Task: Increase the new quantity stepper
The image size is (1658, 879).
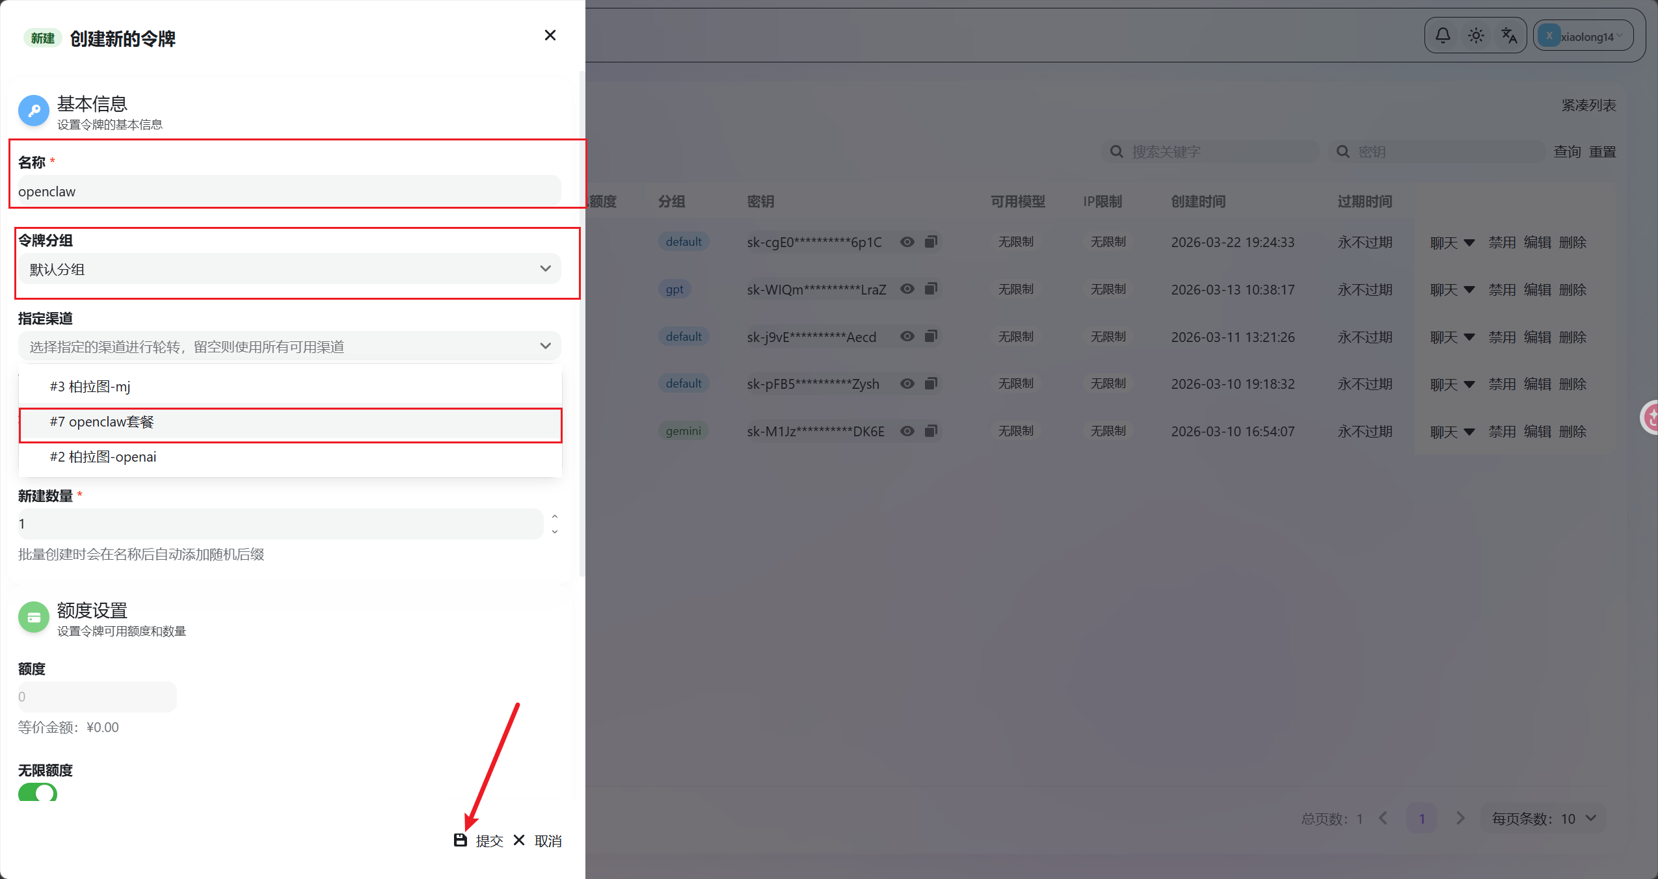Action: point(554,516)
